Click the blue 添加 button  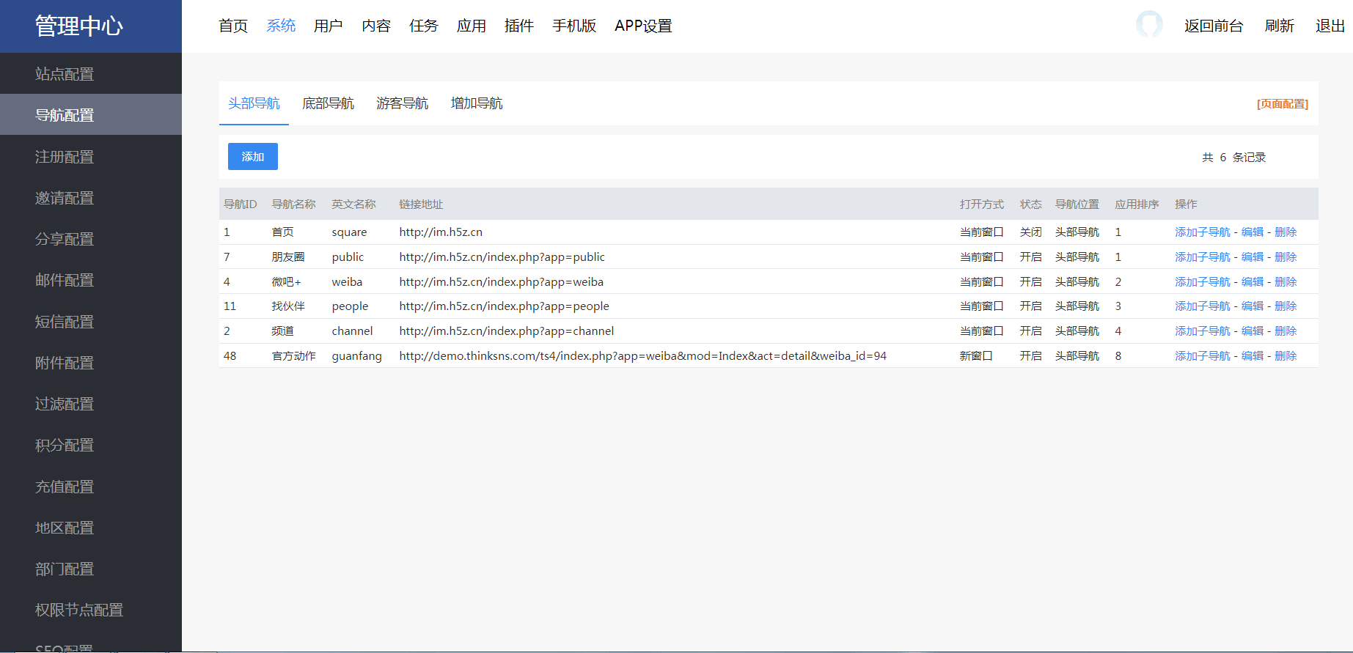(252, 157)
